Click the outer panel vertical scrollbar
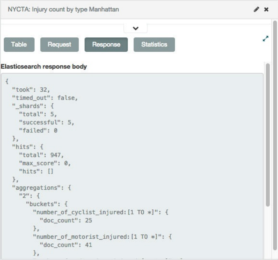Screen dimensions: 278x260 275,133
